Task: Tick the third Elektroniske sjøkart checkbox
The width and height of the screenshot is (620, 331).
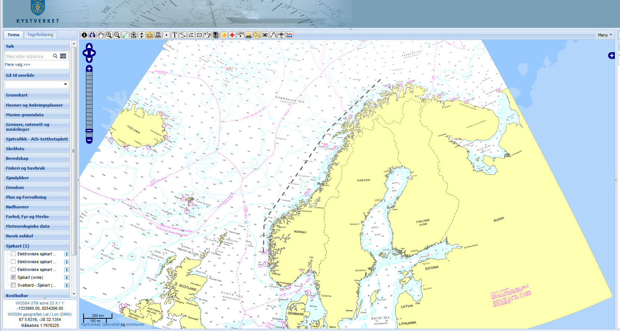Action: click(x=13, y=269)
